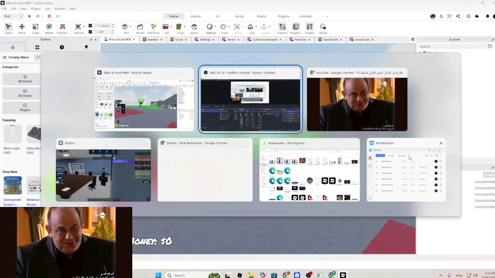Click the invite collaborator icon

coord(441,16)
